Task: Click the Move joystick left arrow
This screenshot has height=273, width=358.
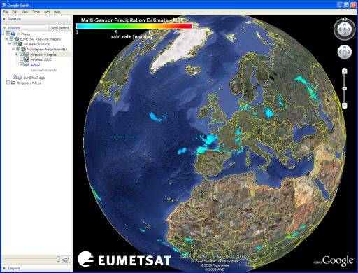Action: pos(340,52)
